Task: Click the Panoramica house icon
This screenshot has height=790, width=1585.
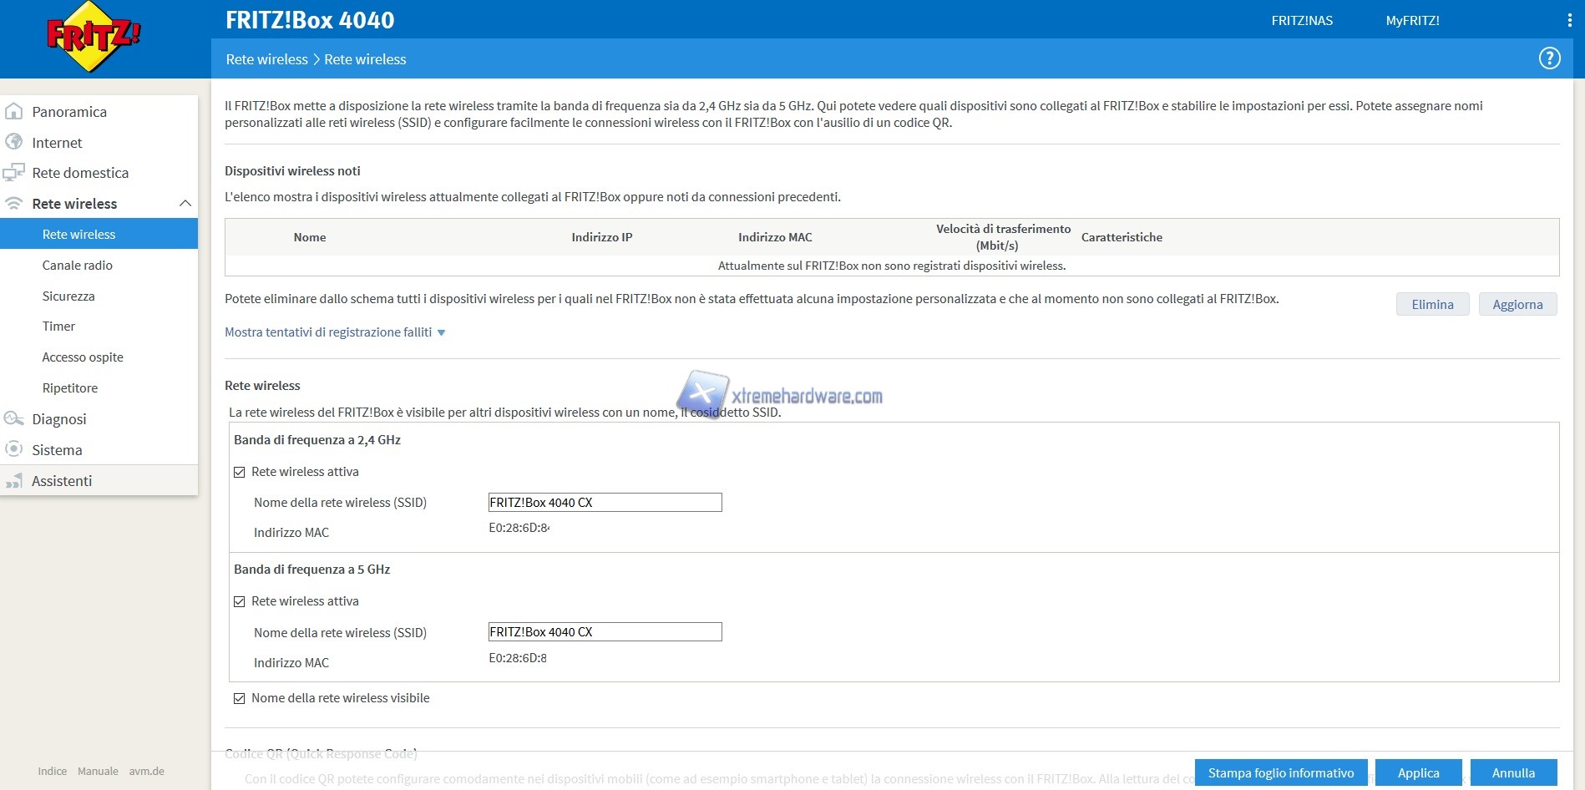Action: [14, 112]
